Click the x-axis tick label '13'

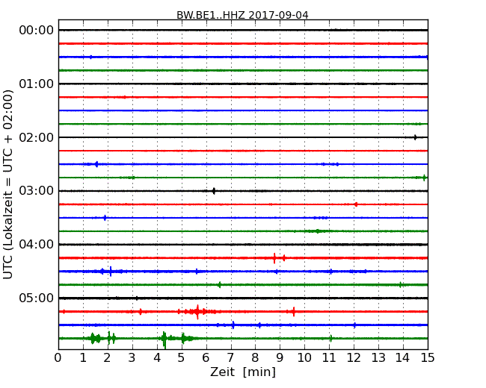click(x=378, y=357)
